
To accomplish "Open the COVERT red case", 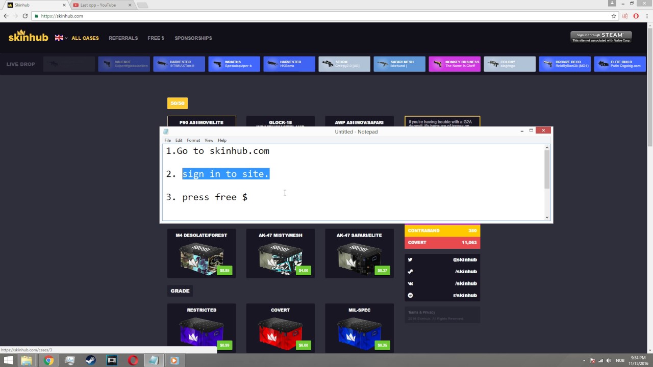I will click(281, 328).
